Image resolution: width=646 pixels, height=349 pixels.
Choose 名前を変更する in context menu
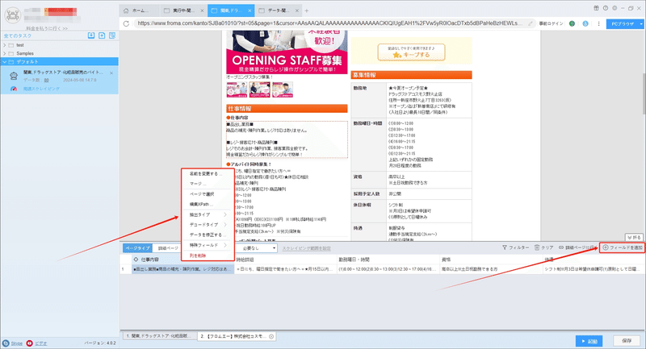(x=208, y=173)
